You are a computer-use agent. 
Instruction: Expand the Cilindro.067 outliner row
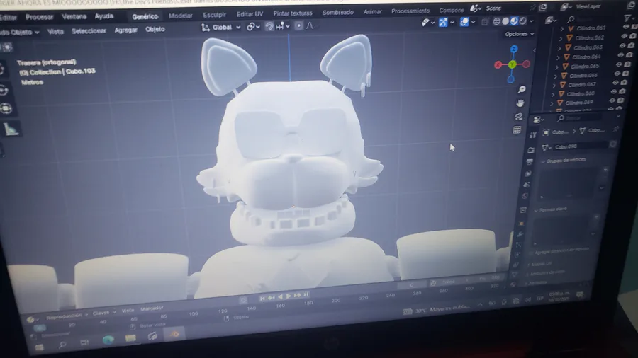coord(554,86)
